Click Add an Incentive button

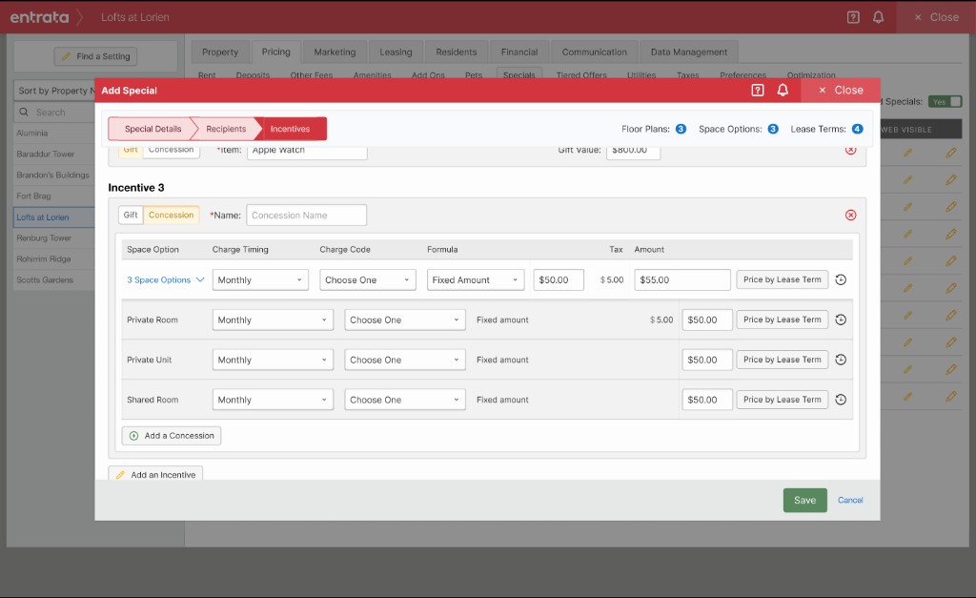click(x=155, y=474)
